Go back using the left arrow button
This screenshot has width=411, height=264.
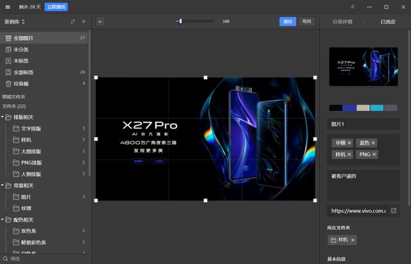click(100, 21)
